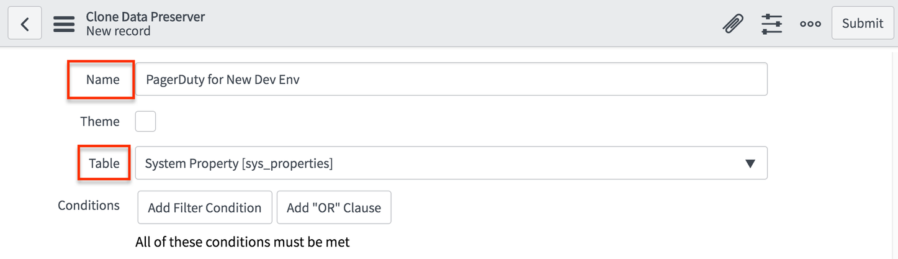Select the New record subtitle text
The width and height of the screenshot is (898, 259).
118,31
